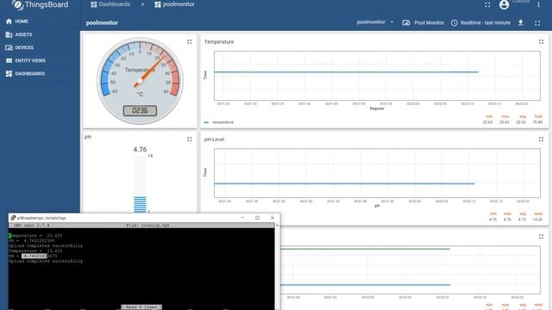552x310 pixels.
Task: Click the Entity Views icon in sidebar
Action: [x=9, y=60]
